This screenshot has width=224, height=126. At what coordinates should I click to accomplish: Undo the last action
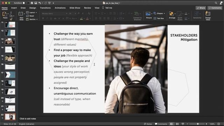coord(40,3)
